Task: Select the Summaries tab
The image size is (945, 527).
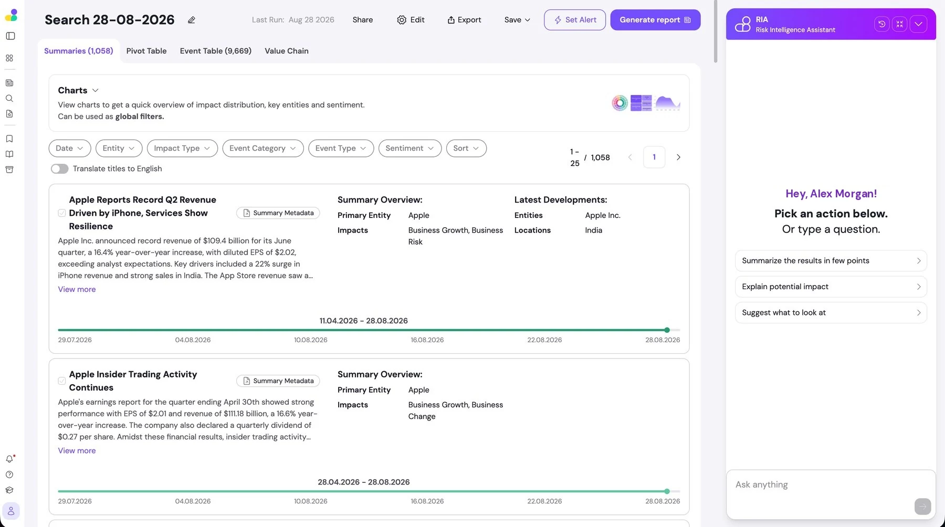Action: coord(79,51)
